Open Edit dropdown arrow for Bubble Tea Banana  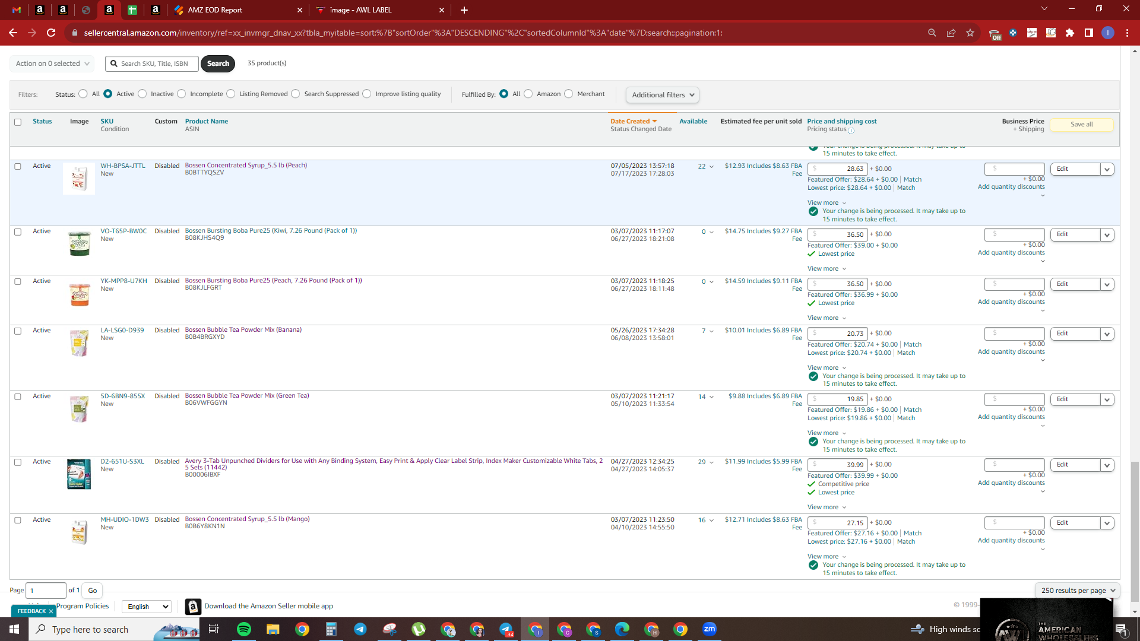pos(1107,334)
